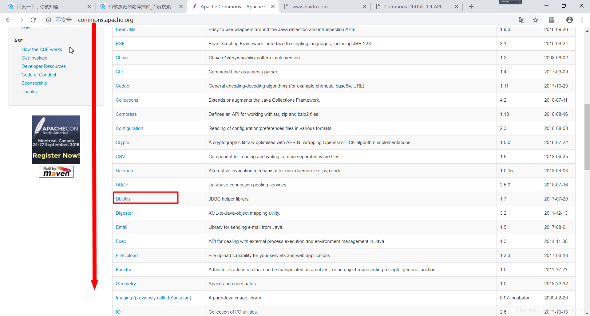
Task: Open the Configuration component link
Action: click(129, 128)
